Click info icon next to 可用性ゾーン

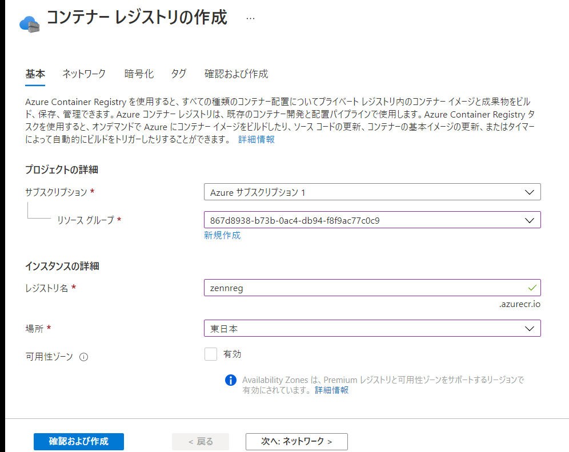coord(83,357)
